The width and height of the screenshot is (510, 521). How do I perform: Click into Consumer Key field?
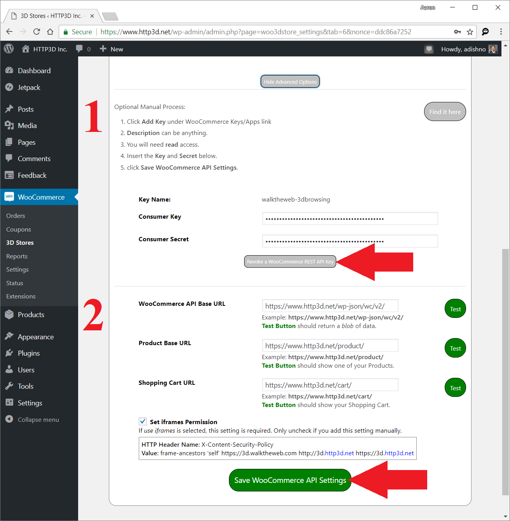pos(350,219)
